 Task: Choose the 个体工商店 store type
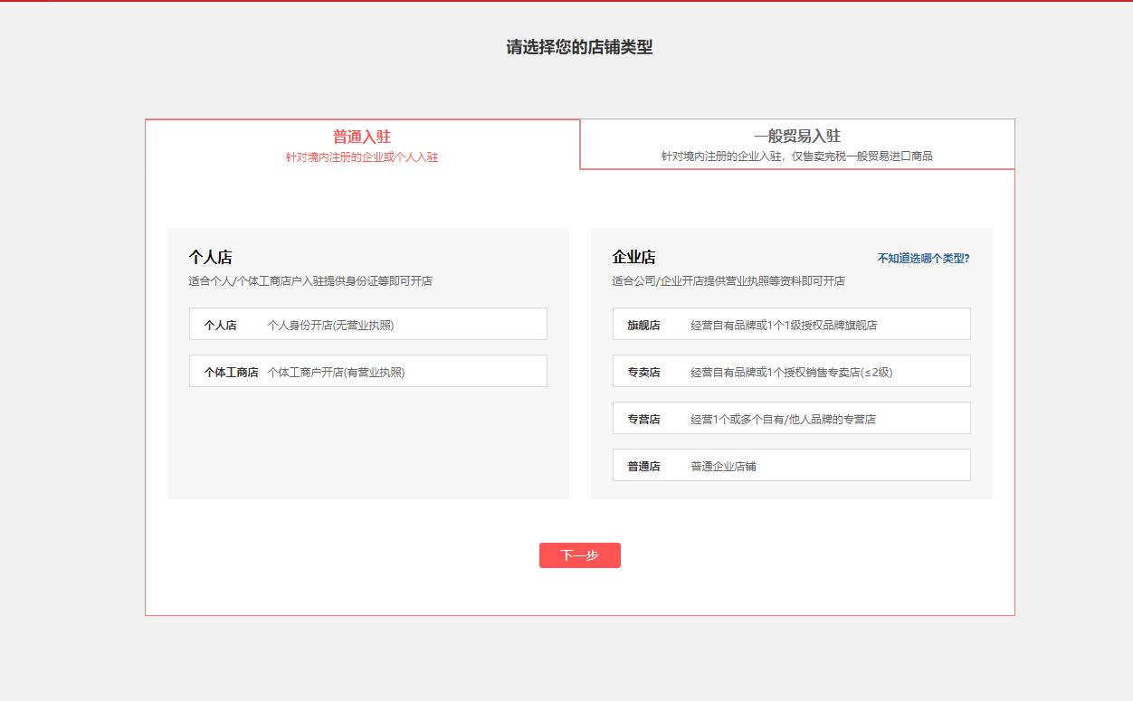(366, 370)
